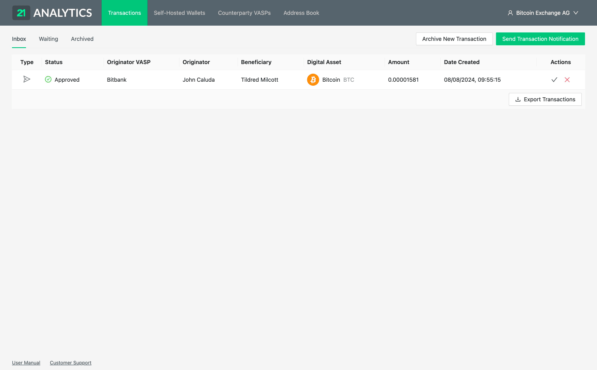The width and height of the screenshot is (597, 370).
Task: Approve transaction with the checkmark action icon
Action: click(554, 80)
